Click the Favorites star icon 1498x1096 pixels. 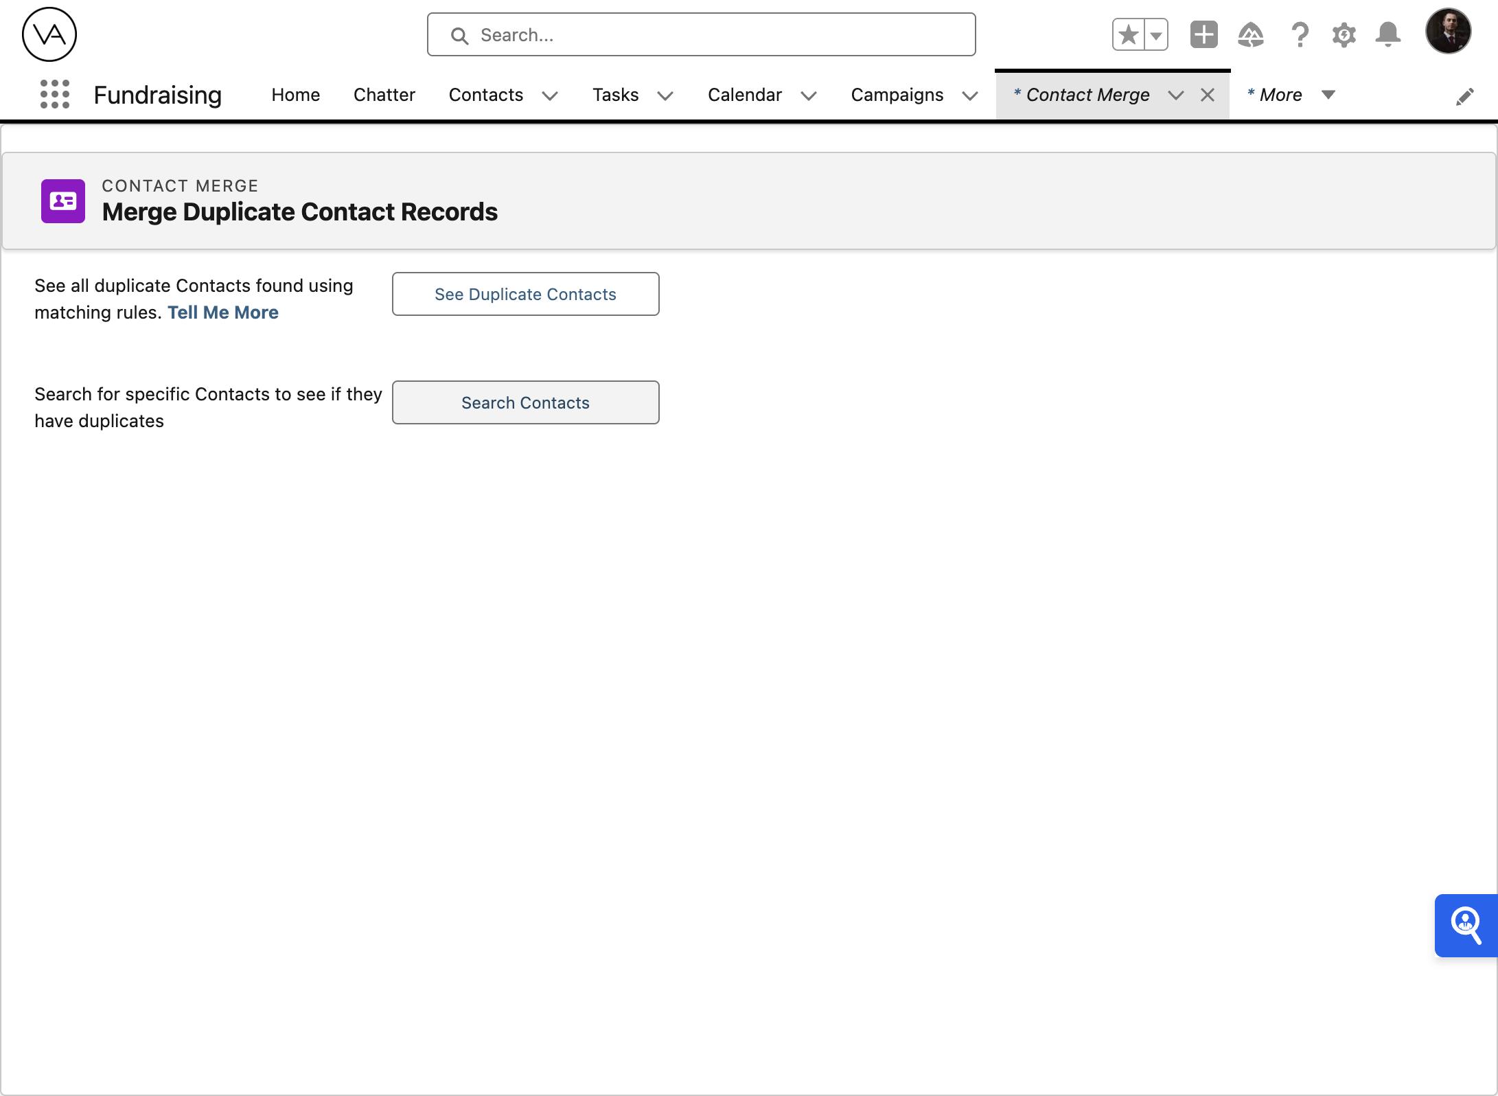[1128, 34]
